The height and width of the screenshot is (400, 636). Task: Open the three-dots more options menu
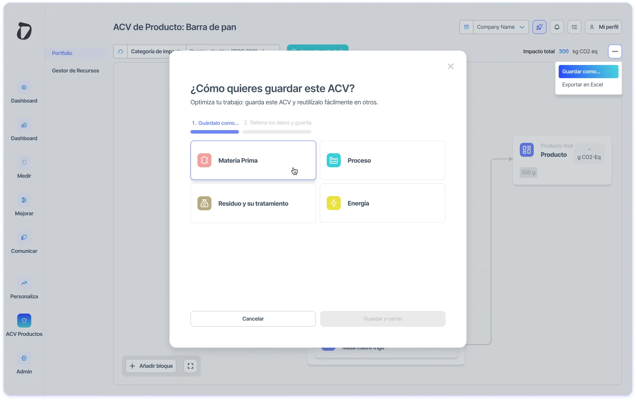click(615, 52)
